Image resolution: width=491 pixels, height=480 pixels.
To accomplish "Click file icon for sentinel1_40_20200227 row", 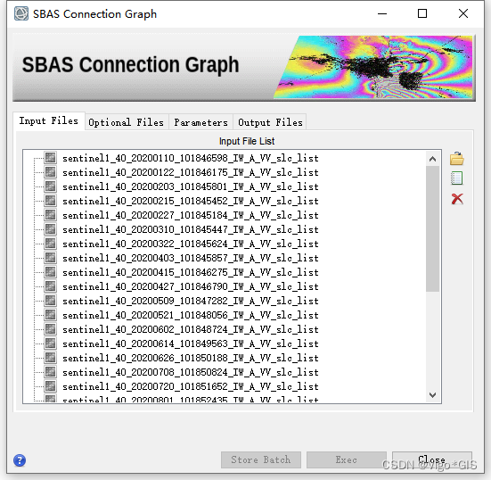I will 50,214.
